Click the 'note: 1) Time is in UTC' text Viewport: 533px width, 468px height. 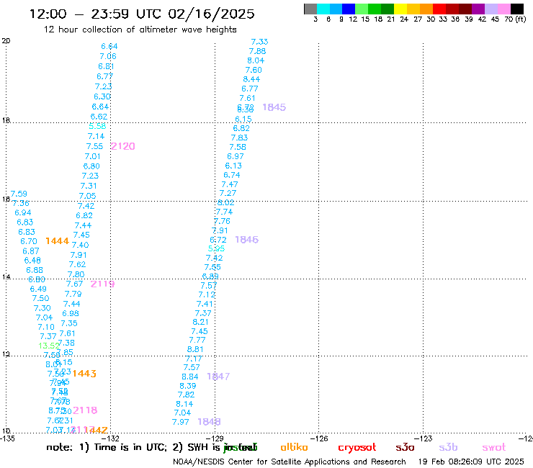tap(107, 447)
